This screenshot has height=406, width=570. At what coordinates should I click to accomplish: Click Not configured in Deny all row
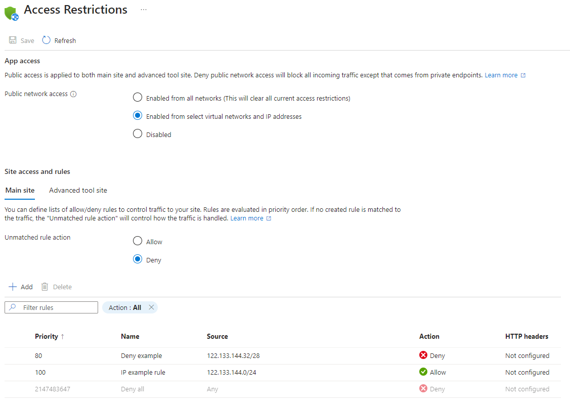pos(527,389)
